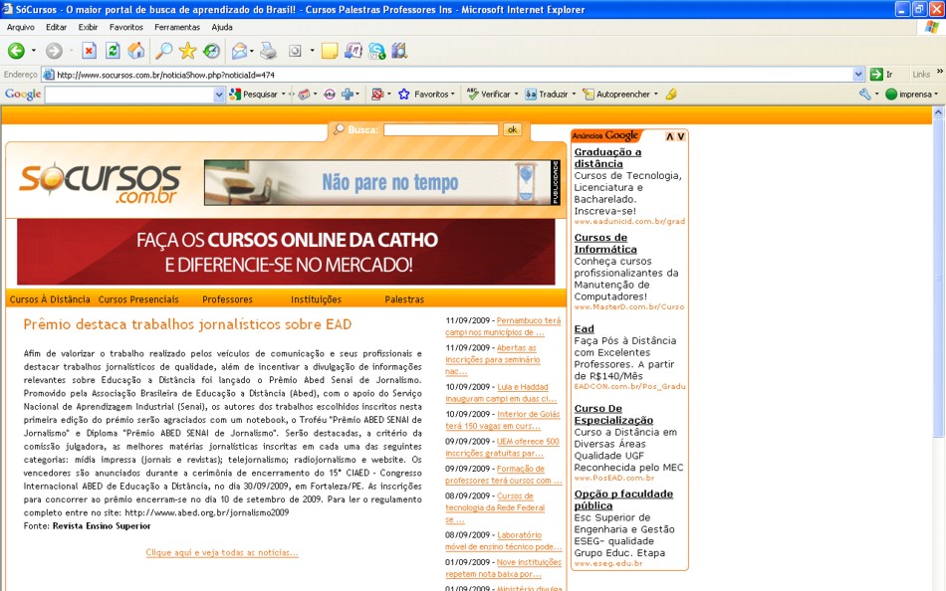The width and height of the screenshot is (946, 591).
Task: Expand the Autopreencher dropdown
Action: 656,95
